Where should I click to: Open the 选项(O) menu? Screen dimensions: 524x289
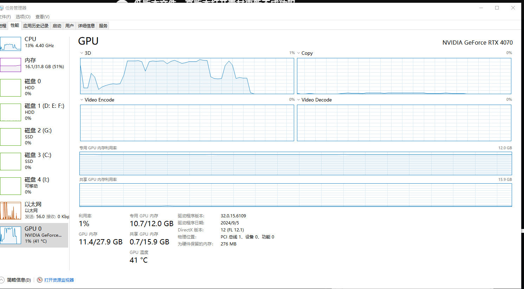[23, 17]
